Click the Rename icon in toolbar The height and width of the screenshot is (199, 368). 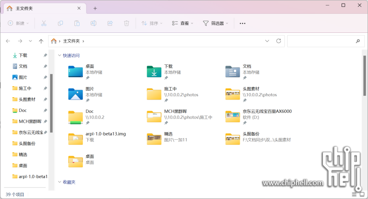(93, 23)
